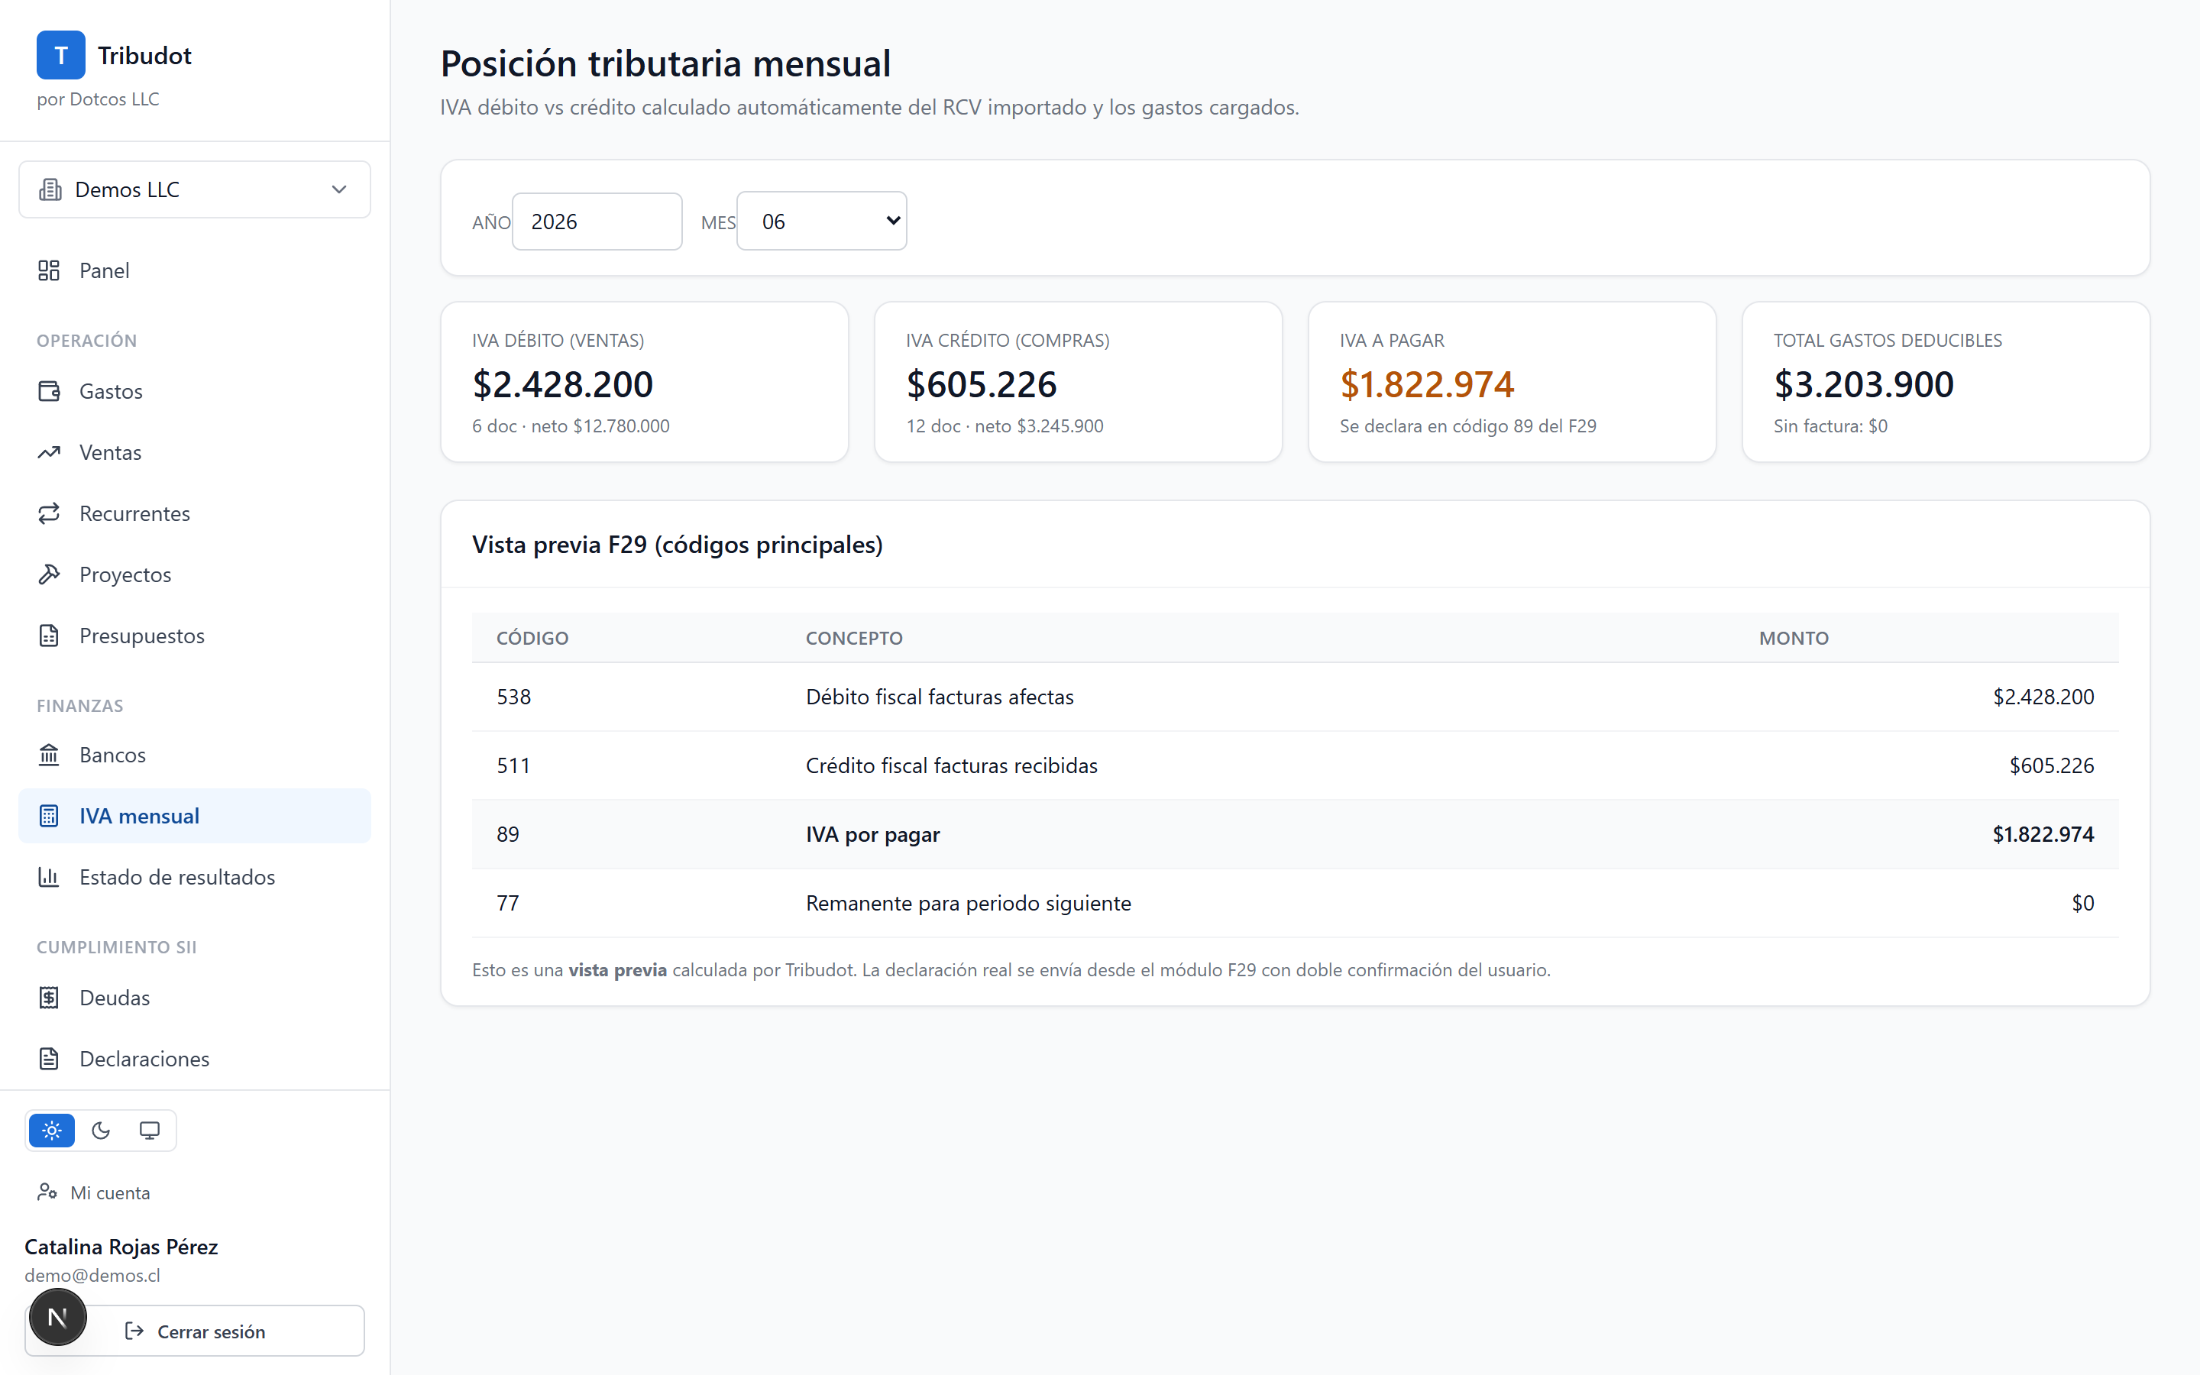Select IVA mensual in the sidebar

point(195,816)
